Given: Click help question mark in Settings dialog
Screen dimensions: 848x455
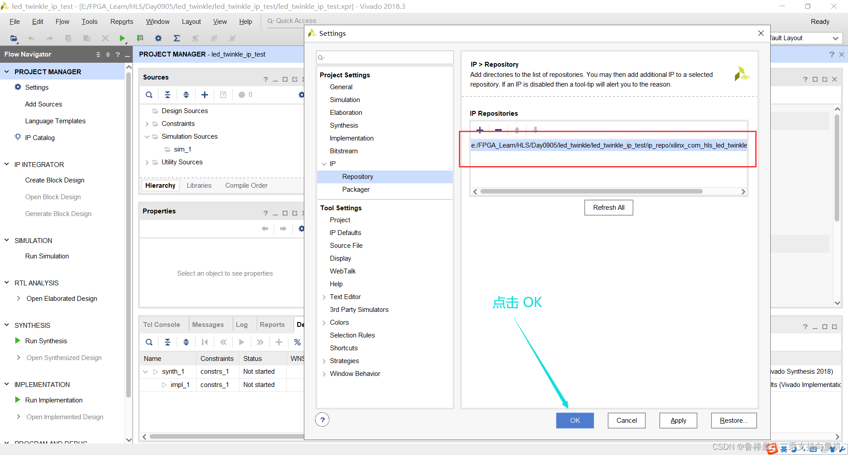Looking at the screenshot, I should 322,420.
